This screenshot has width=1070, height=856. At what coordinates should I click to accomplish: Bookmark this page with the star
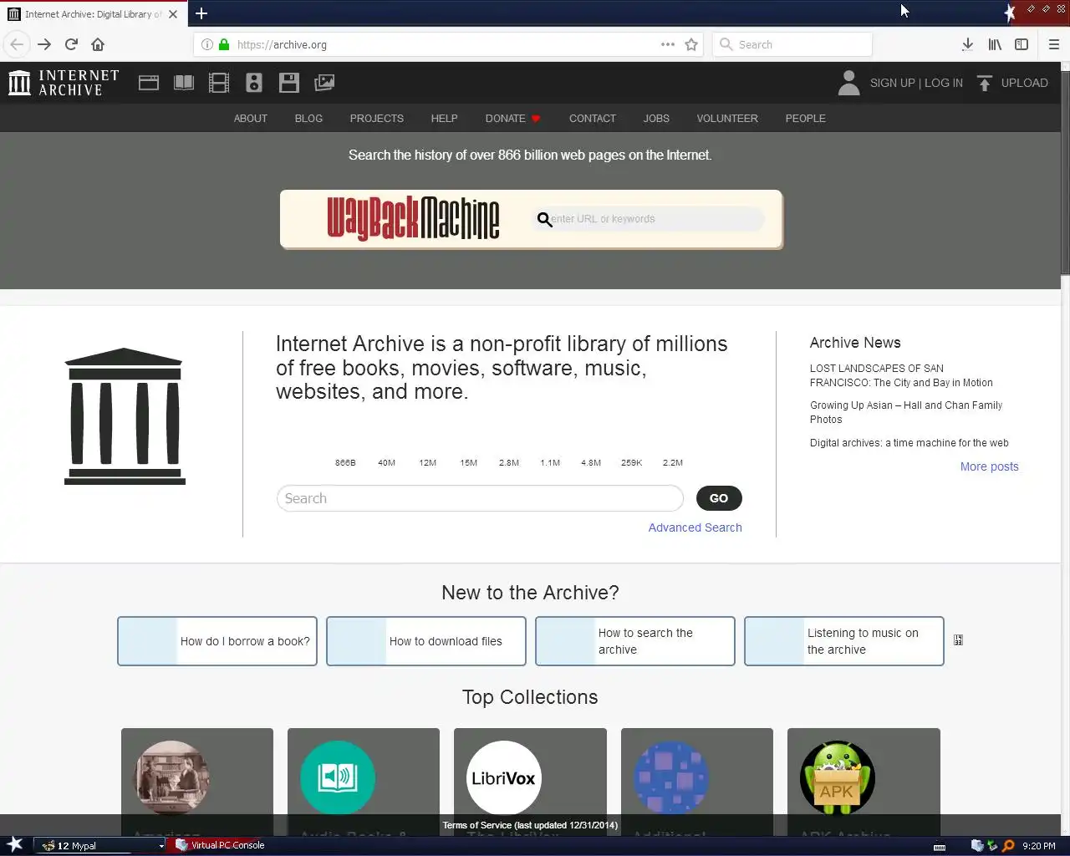click(691, 44)
